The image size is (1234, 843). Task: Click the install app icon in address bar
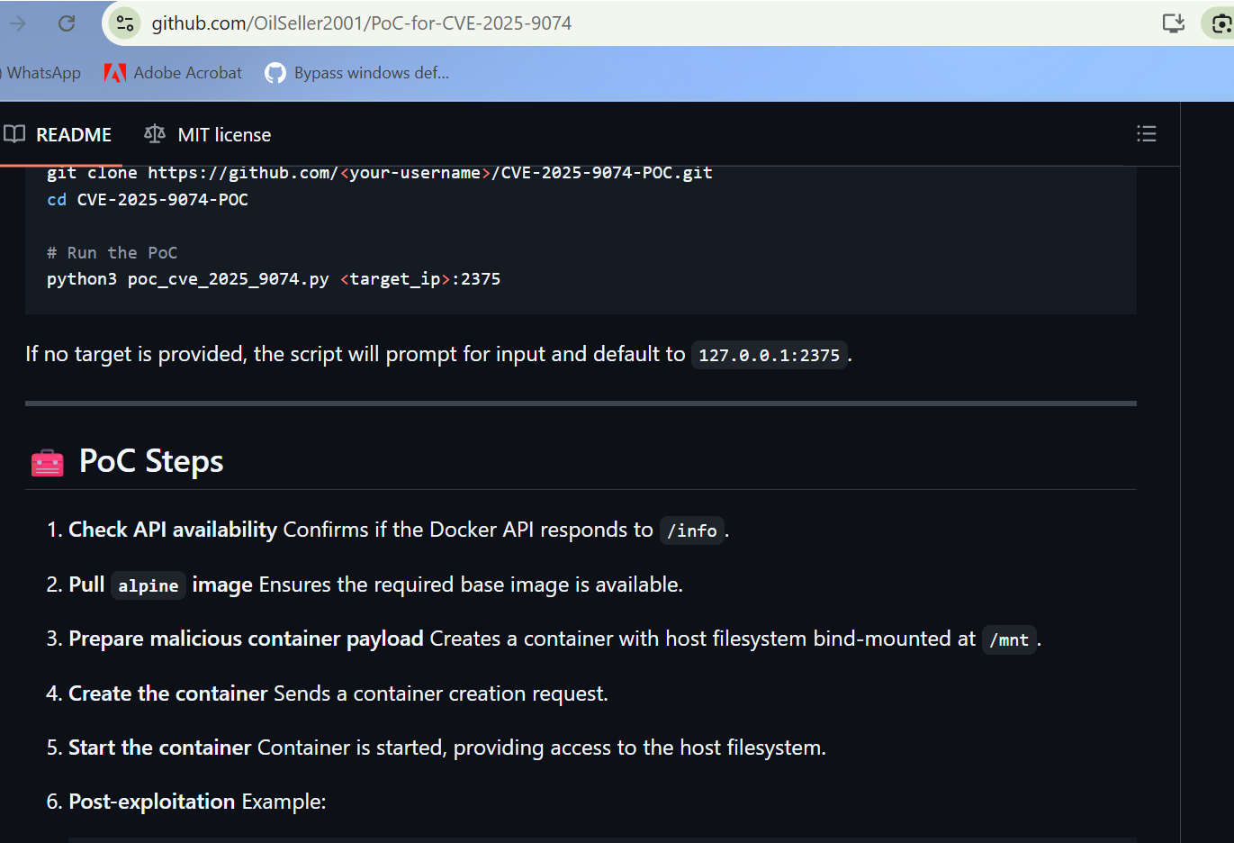click(x=1174, y=23)
